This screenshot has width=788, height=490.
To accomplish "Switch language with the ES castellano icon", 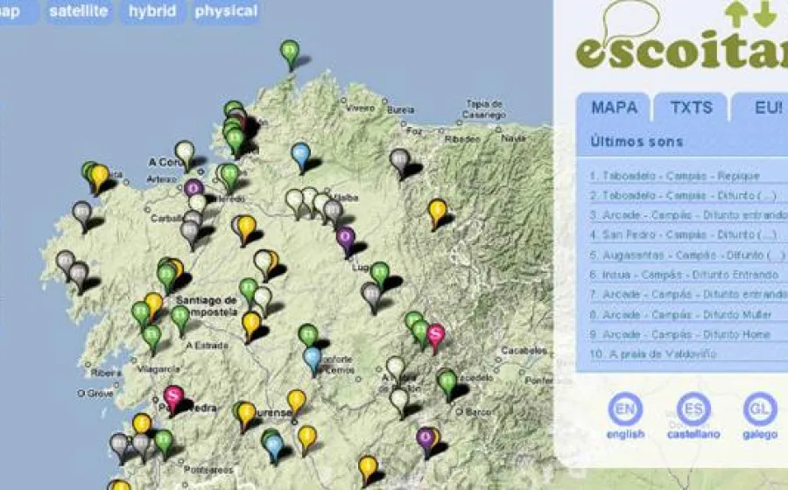I will (x=693, y=409).
